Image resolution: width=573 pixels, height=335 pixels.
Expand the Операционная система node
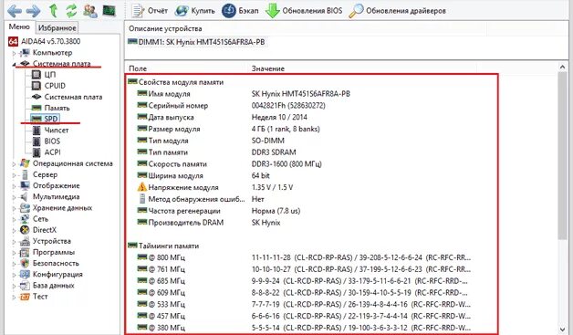pyautogui.click(x=15, y=164)
